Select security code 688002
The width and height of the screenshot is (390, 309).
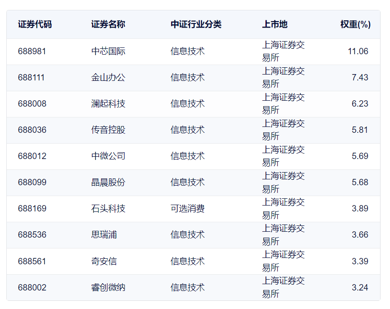[32, 288]
